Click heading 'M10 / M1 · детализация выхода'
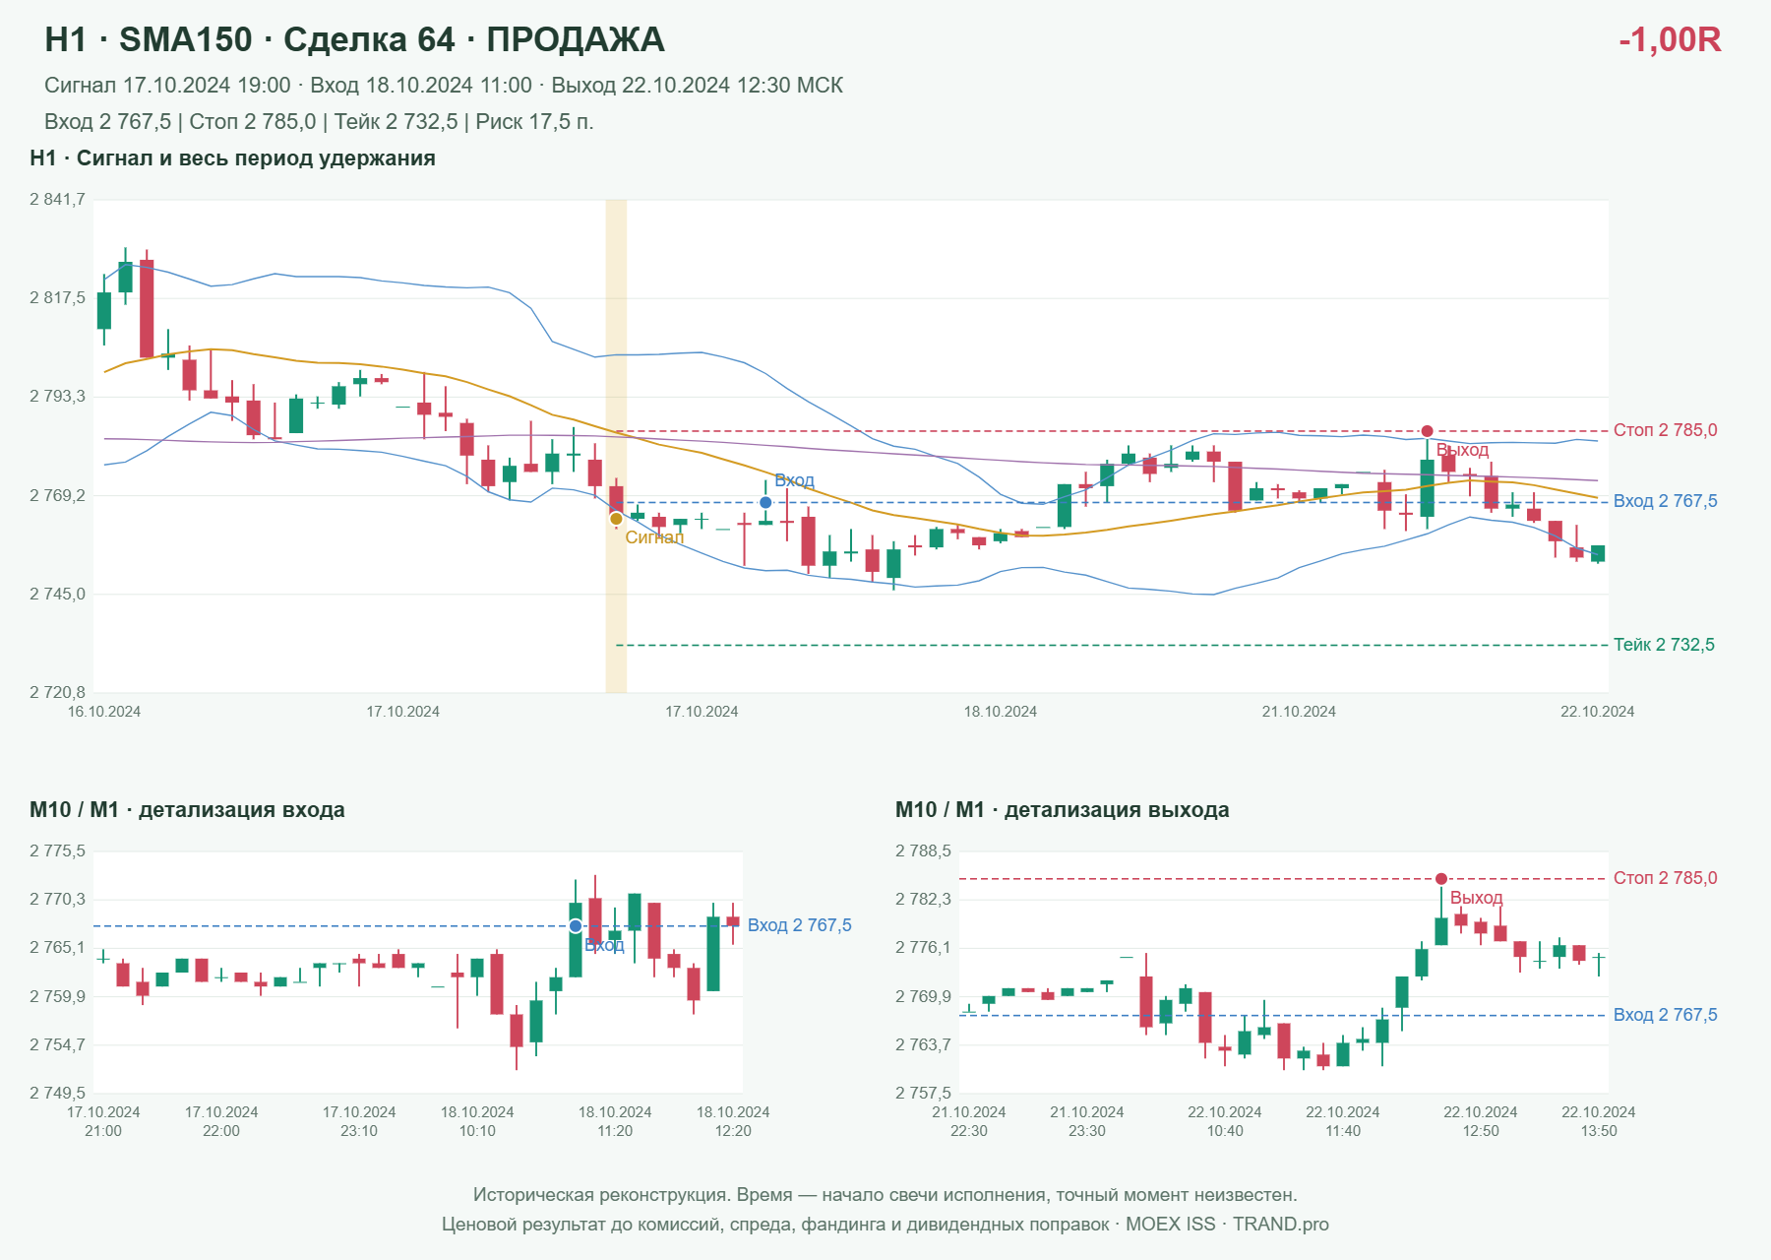Screen dimensions: 1771x1260 (1062, 810)
